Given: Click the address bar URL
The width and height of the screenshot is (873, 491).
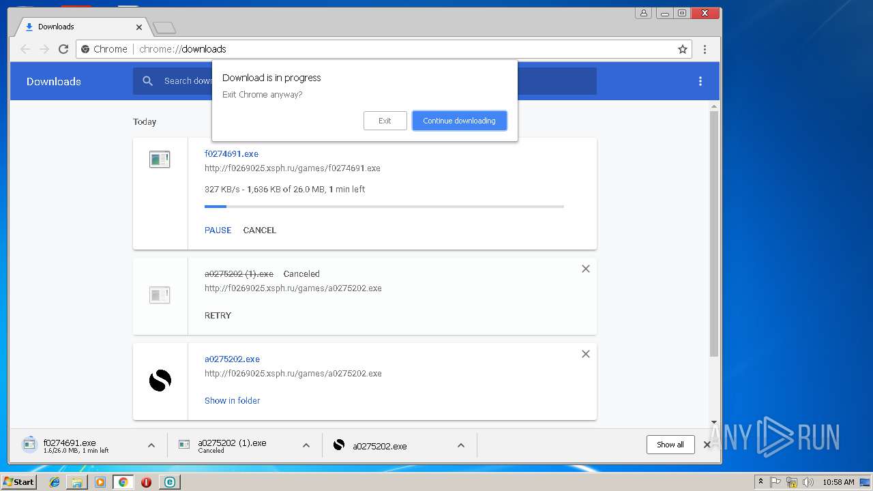Looking at the screenshot, I should point(182,49).
